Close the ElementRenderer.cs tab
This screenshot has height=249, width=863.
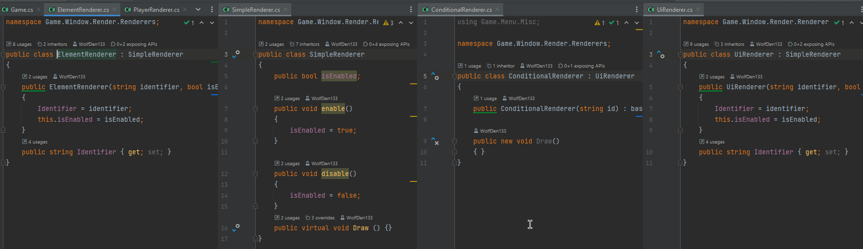pos(114,9)
